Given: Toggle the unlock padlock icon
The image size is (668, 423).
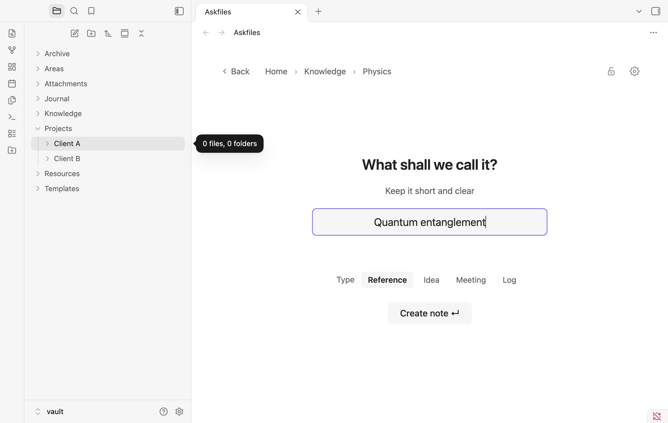Looking at the screenshot, I should click(x=611, y=72).
